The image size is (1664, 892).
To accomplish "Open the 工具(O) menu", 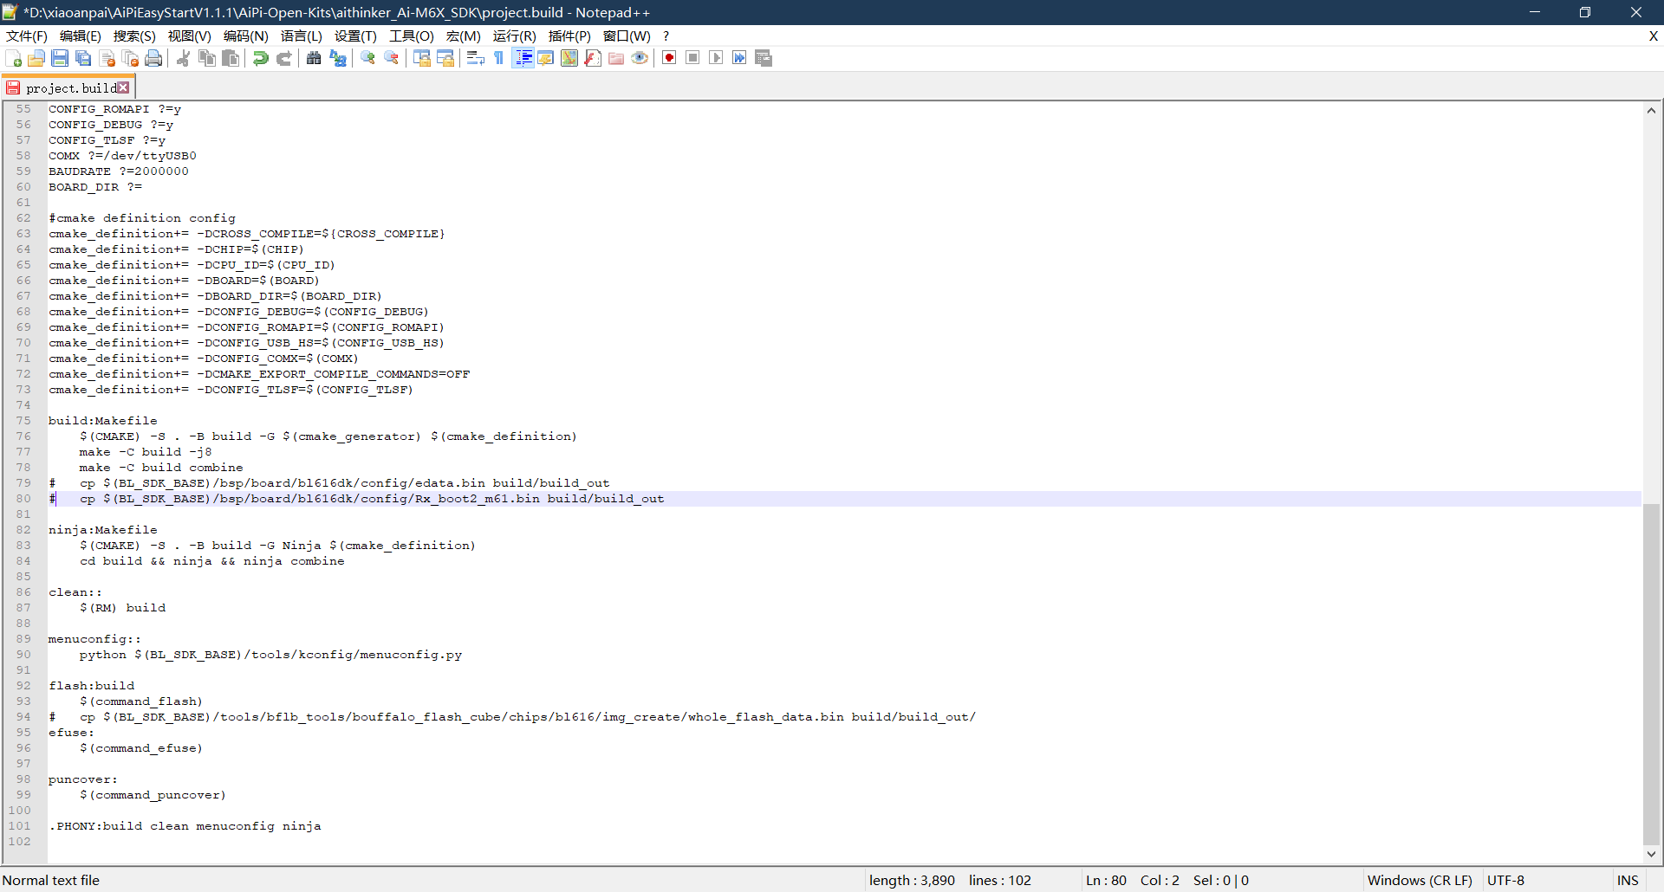I will coord(412,36).
